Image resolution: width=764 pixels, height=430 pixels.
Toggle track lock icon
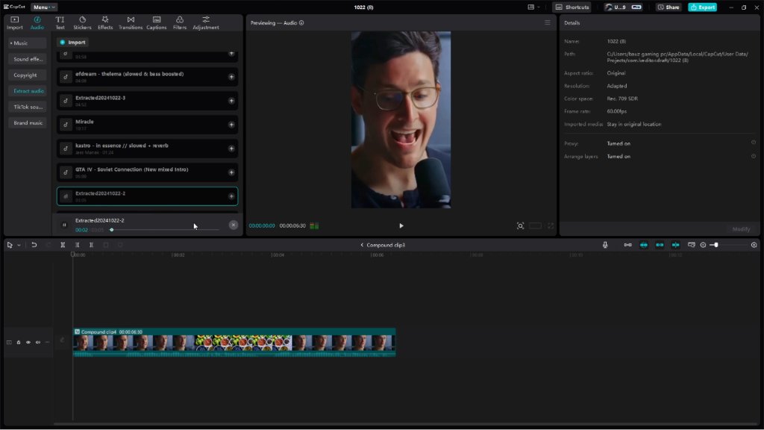(x=19, y=342)
